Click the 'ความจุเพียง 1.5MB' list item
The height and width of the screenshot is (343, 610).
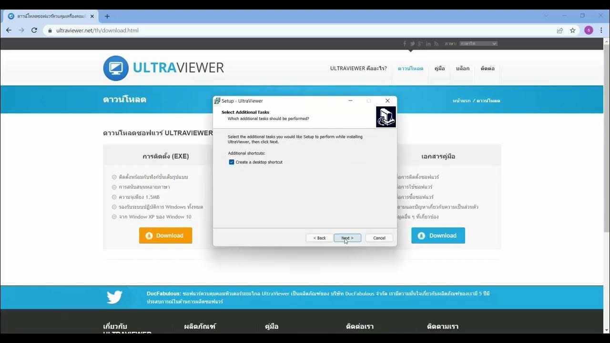(x=139, y=197)
